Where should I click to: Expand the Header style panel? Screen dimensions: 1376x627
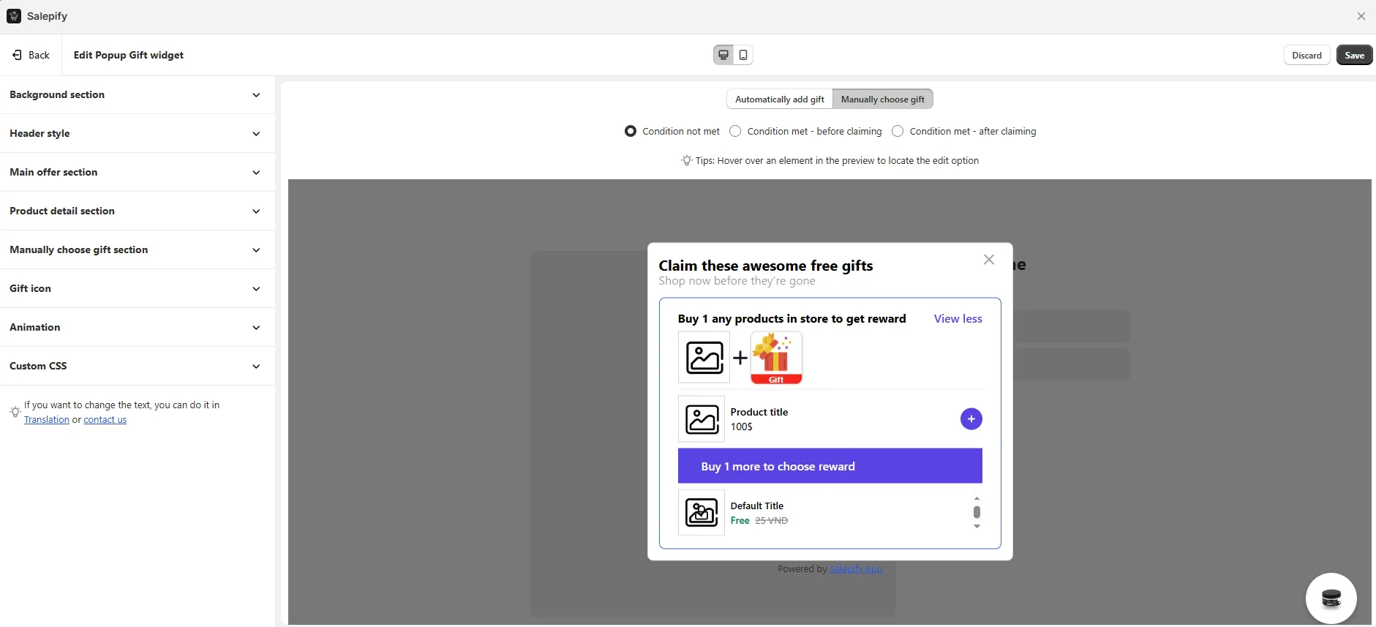pyautogui.click(x=138, y=134)
